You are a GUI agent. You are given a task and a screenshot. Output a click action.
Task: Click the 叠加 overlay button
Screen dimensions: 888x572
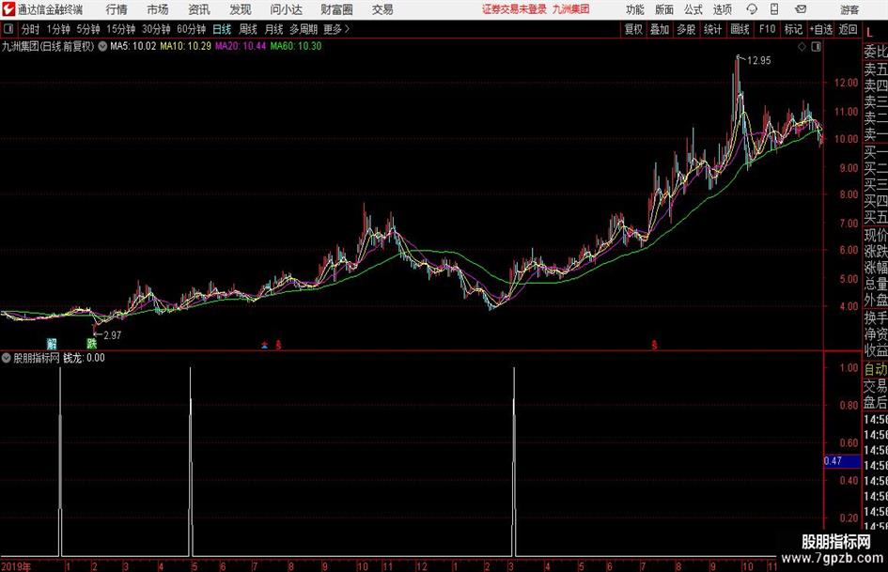[x=660, y=29]
